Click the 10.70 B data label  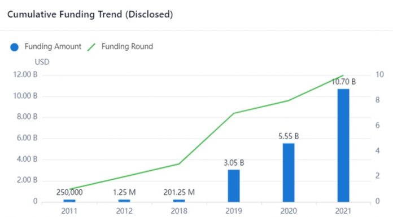(344, 82)
